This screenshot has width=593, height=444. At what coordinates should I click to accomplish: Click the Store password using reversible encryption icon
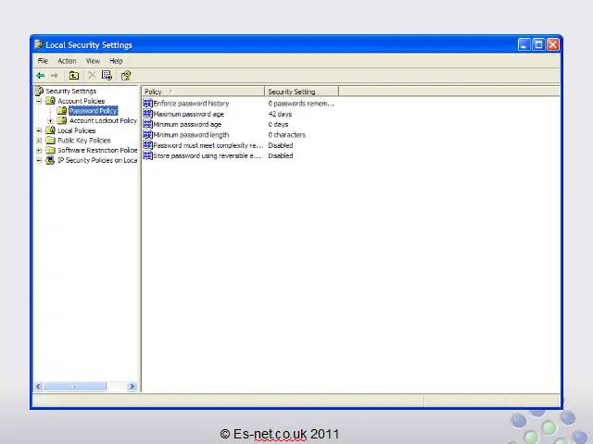(x=147, y=155)
